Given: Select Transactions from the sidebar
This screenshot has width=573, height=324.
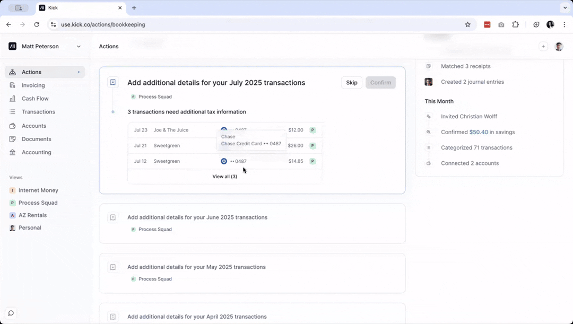Looking at the screenshot, I should 38,112.
